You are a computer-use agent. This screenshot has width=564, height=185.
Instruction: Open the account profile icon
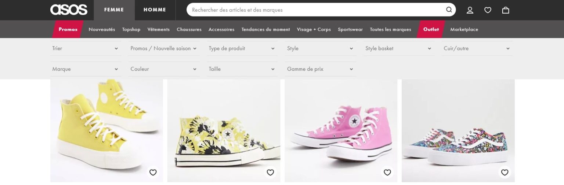coord(470,10)
